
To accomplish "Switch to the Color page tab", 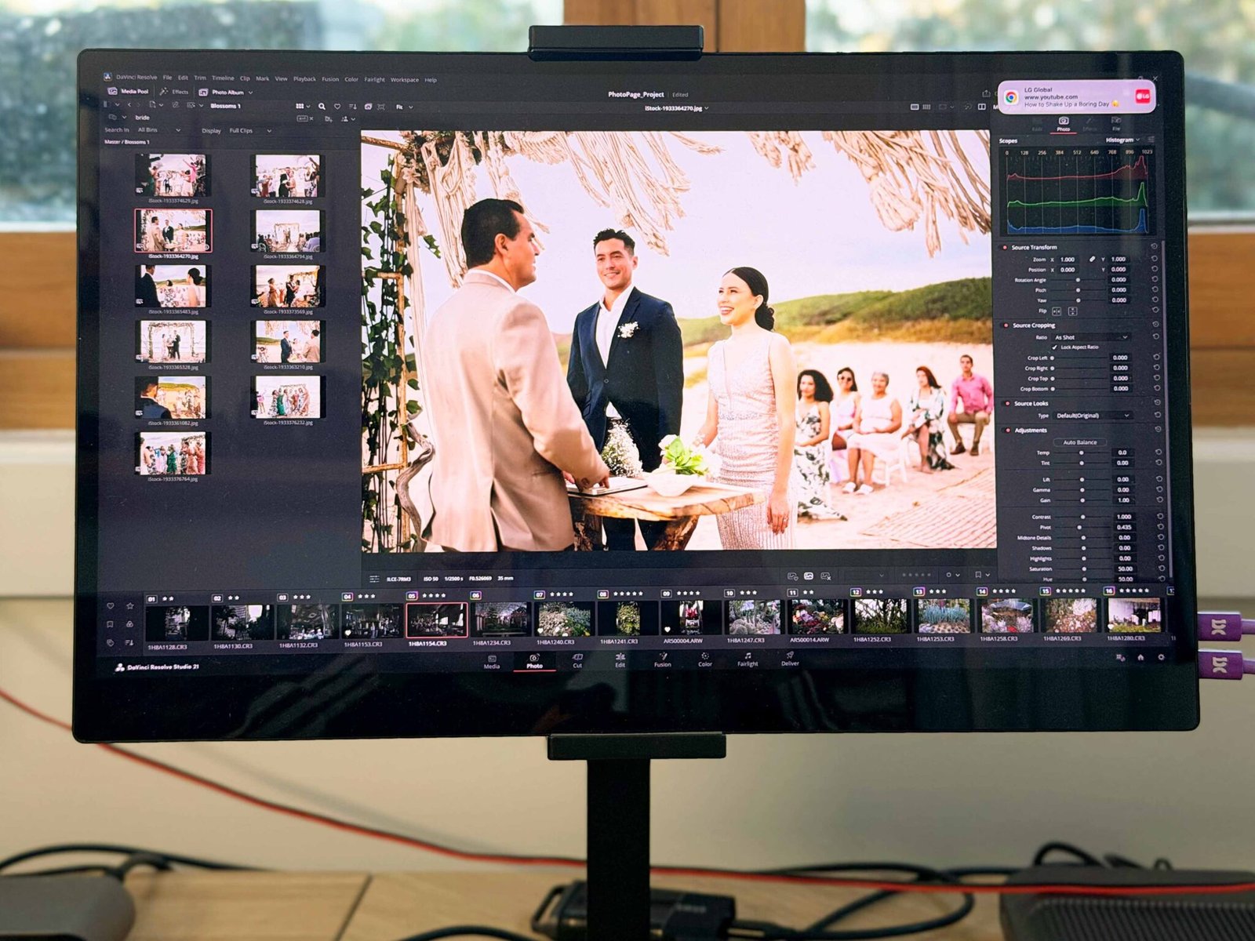I will coord(705,659).
